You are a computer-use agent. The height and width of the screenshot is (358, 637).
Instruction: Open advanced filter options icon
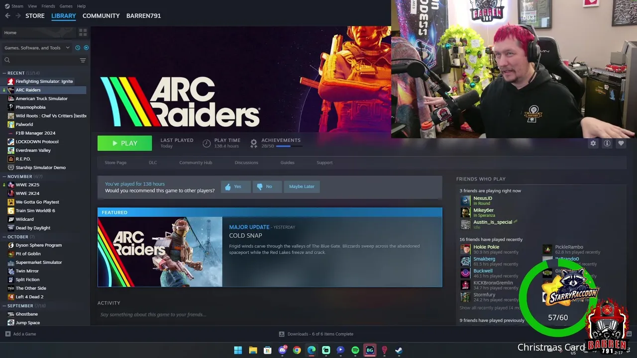(x=83, y=60)
